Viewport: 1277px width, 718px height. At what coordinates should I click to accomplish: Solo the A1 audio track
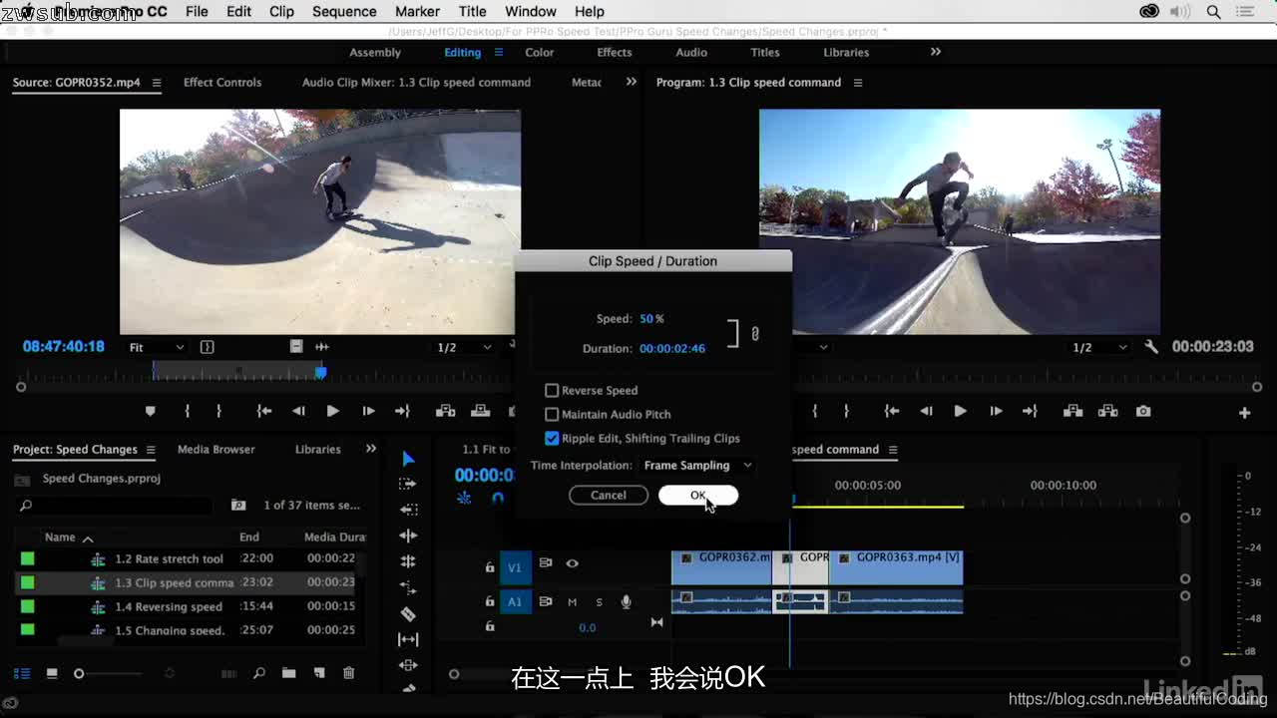(x=599, y=601)
